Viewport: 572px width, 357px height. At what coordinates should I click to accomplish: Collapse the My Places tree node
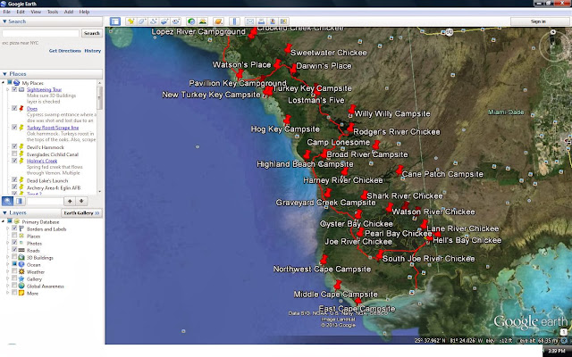pyautogui.click(x=4, y=83)
